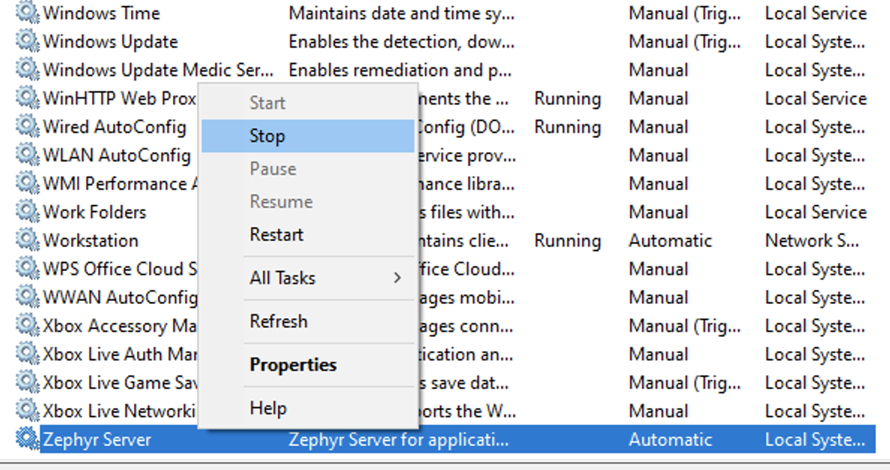
Task: Click Local Service account for Windows Time
Action: 815,13
